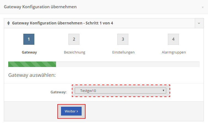
Task: Click the green striped progress bar segment
Action: [x=32, y=64]
